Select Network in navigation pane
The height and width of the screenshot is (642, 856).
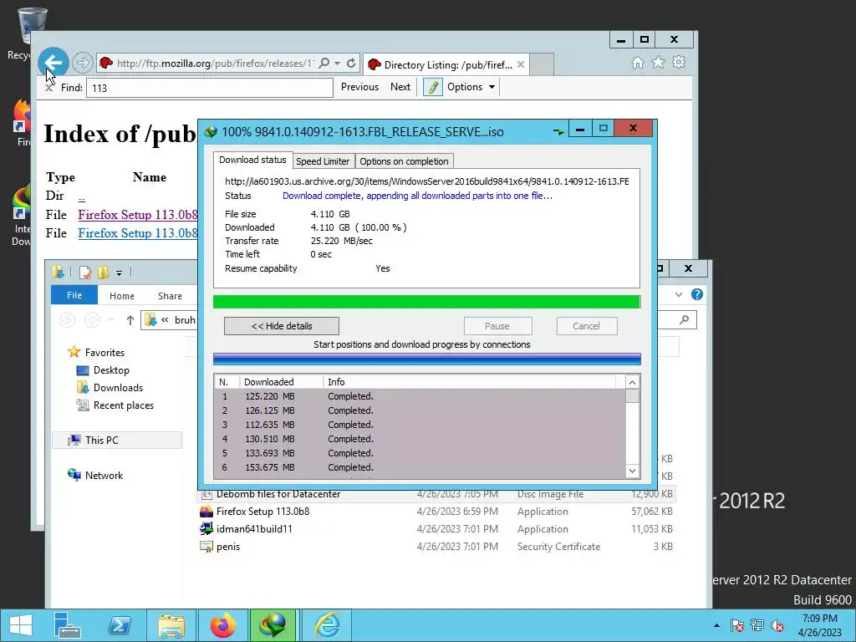(x=104, y=476)
